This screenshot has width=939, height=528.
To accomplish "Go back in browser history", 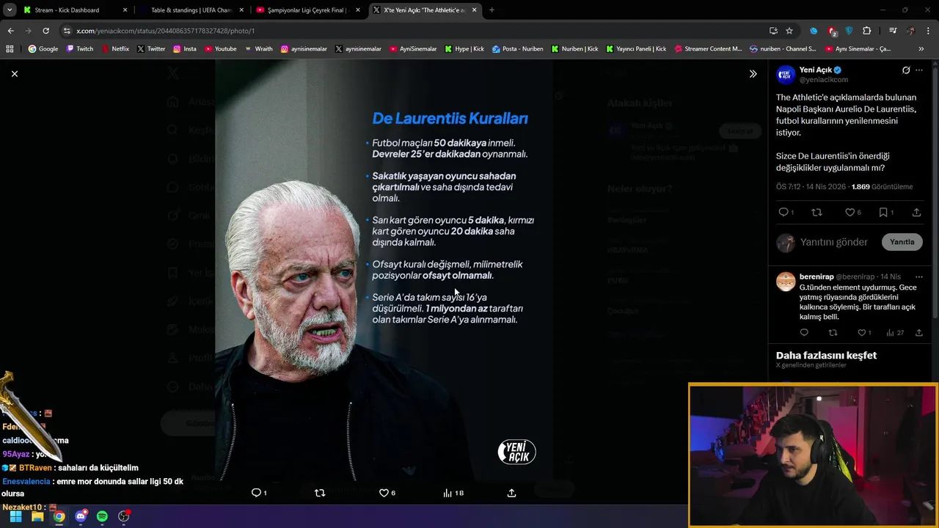I will (x=10, y=31).
